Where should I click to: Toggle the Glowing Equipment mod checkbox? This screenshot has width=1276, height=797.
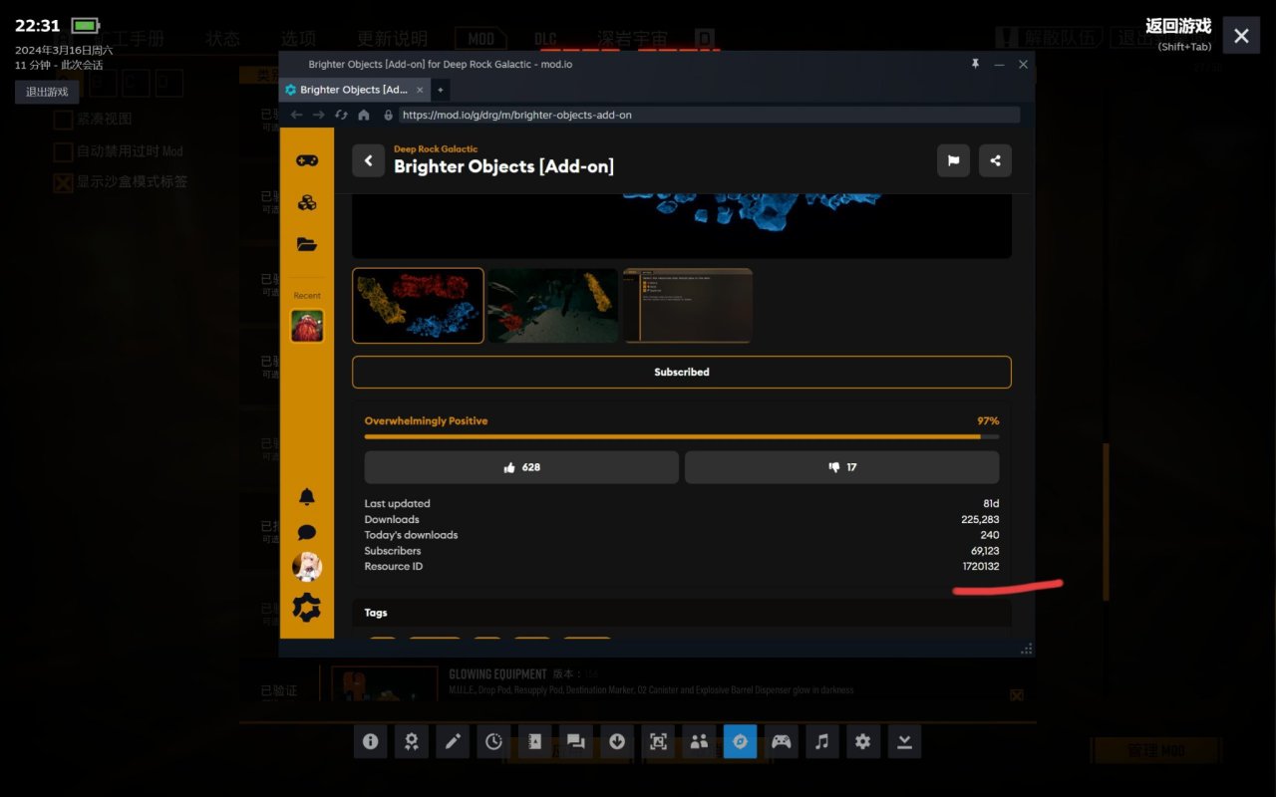click(1016, 694)
